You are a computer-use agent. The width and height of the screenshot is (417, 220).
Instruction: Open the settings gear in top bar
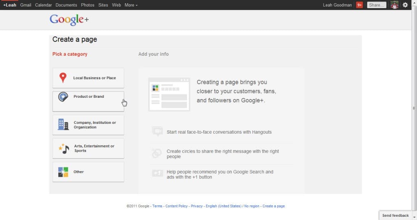(405, 5)
